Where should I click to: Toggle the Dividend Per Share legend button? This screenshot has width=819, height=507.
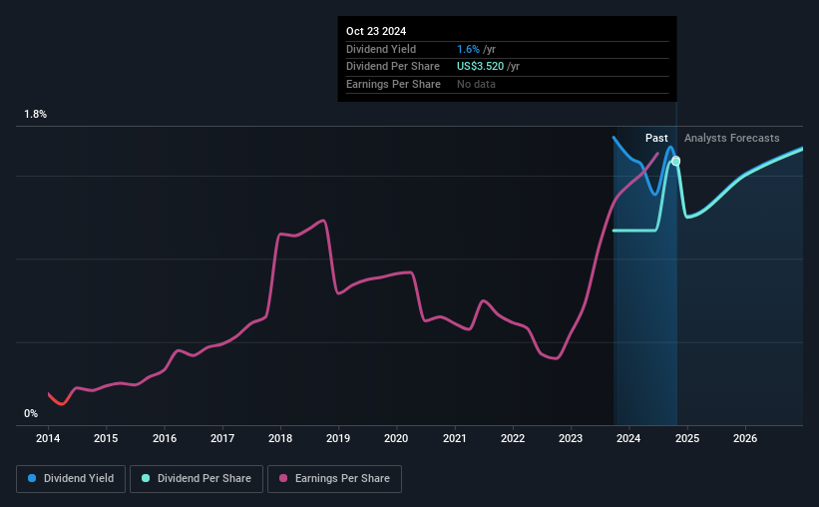tap(197, 478)
